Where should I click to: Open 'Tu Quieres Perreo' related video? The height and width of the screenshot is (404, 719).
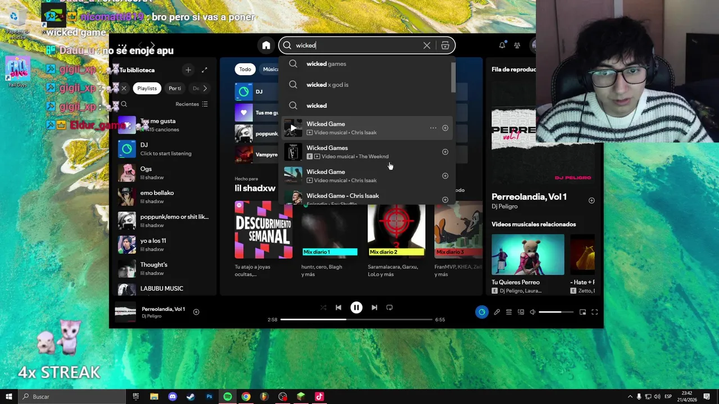click(x=528, y=264)
